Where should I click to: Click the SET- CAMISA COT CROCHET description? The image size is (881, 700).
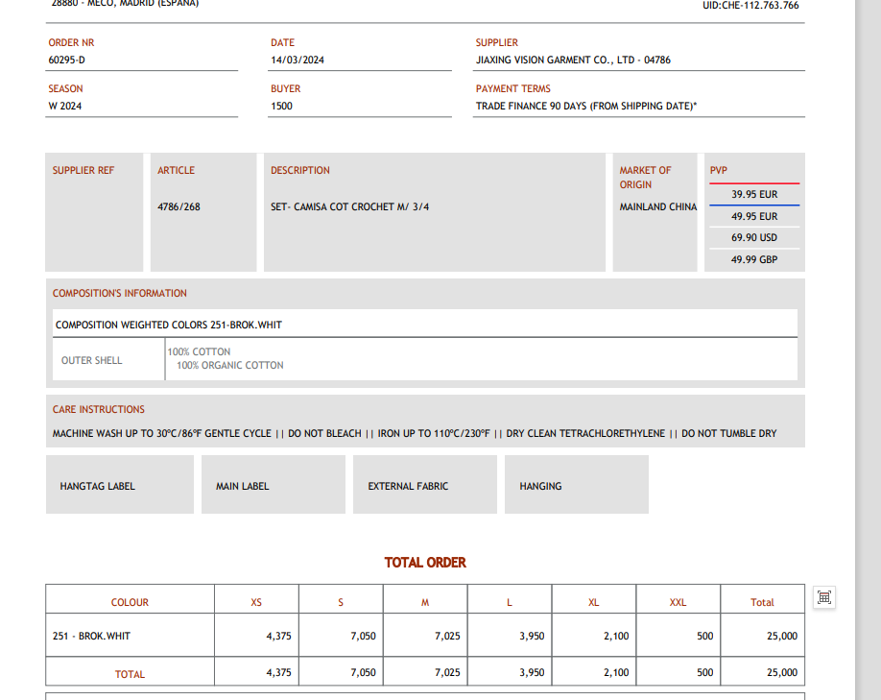tap(349, 206)
